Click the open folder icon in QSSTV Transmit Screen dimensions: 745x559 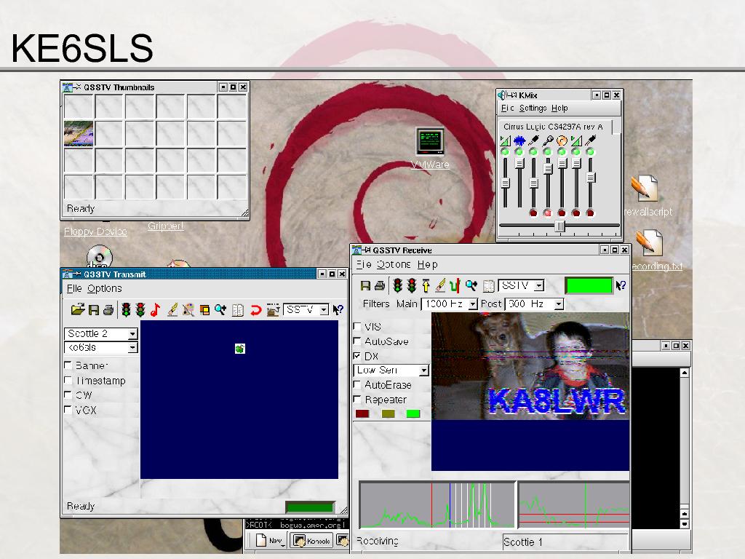[77, 310]
